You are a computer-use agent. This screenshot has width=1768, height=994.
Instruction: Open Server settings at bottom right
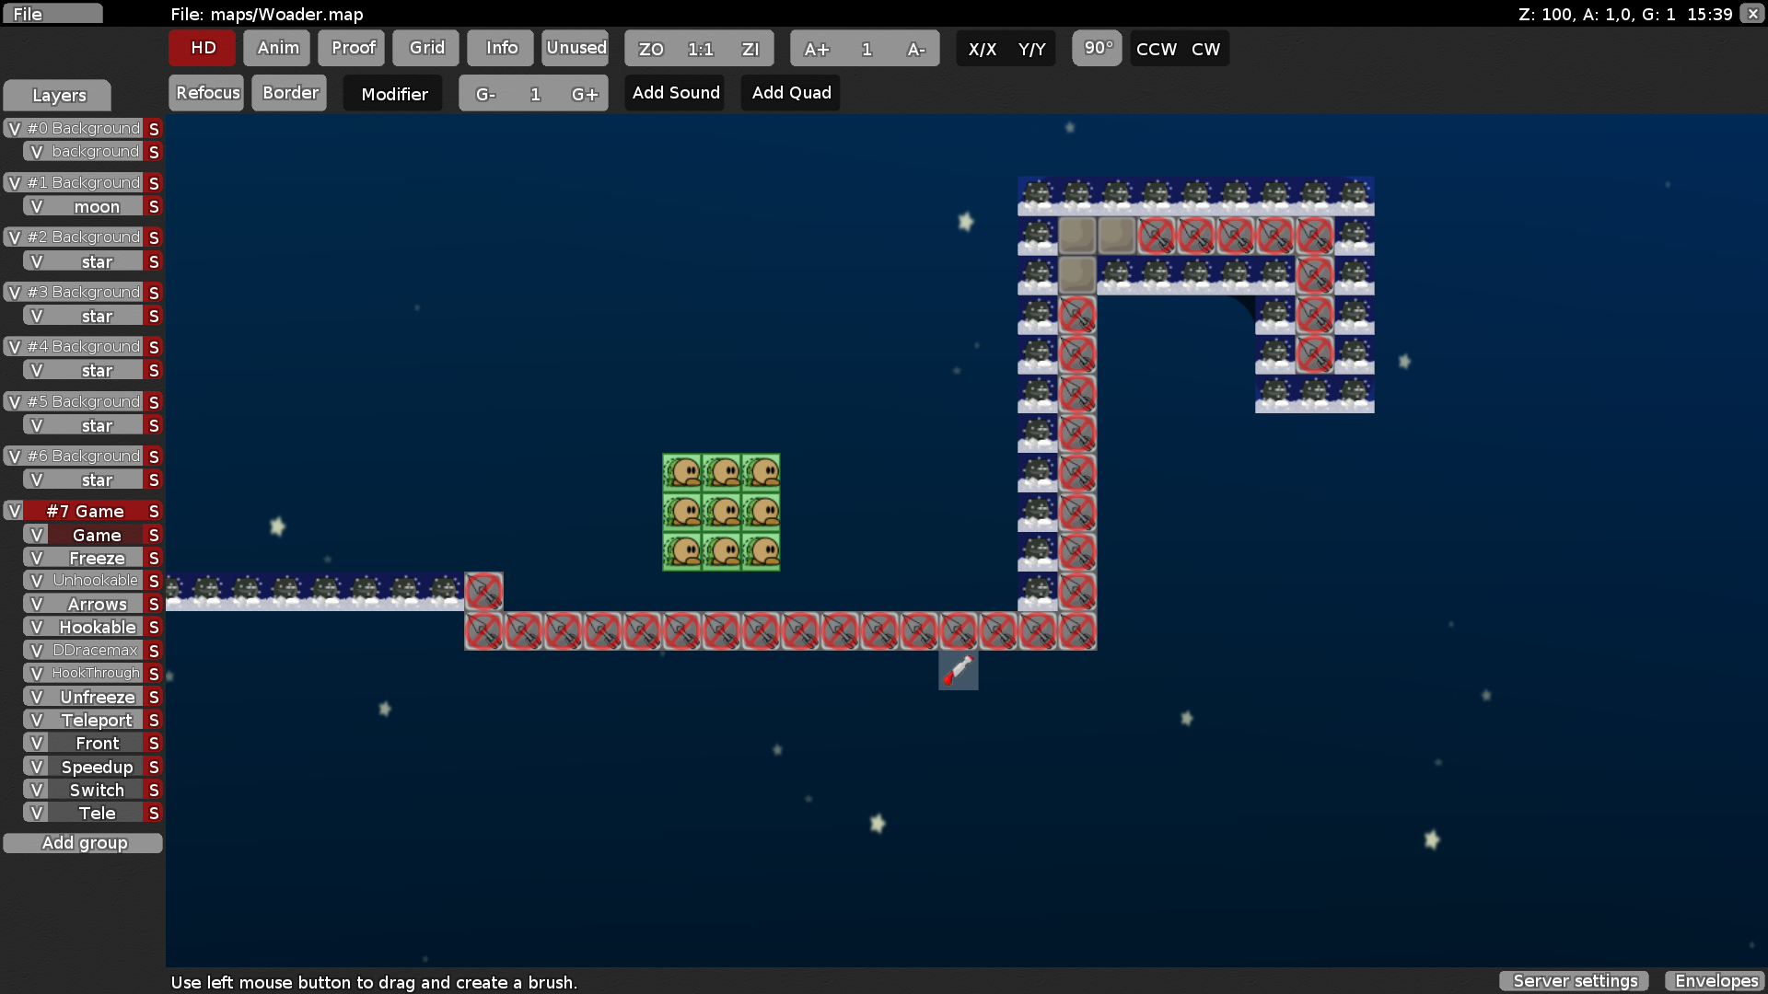click(x=1574, y=980)
